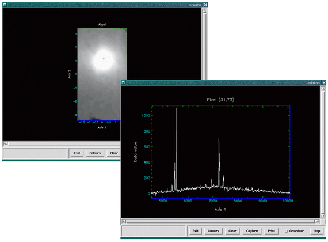
Task: Enable the Crosshair checkbox
Action: (x=287, y=231)
